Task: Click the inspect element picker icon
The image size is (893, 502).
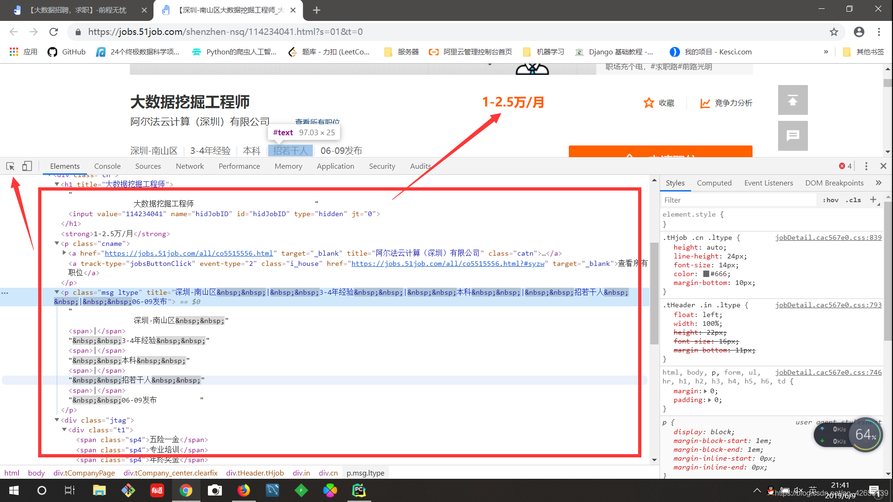Action: (10, 166)
